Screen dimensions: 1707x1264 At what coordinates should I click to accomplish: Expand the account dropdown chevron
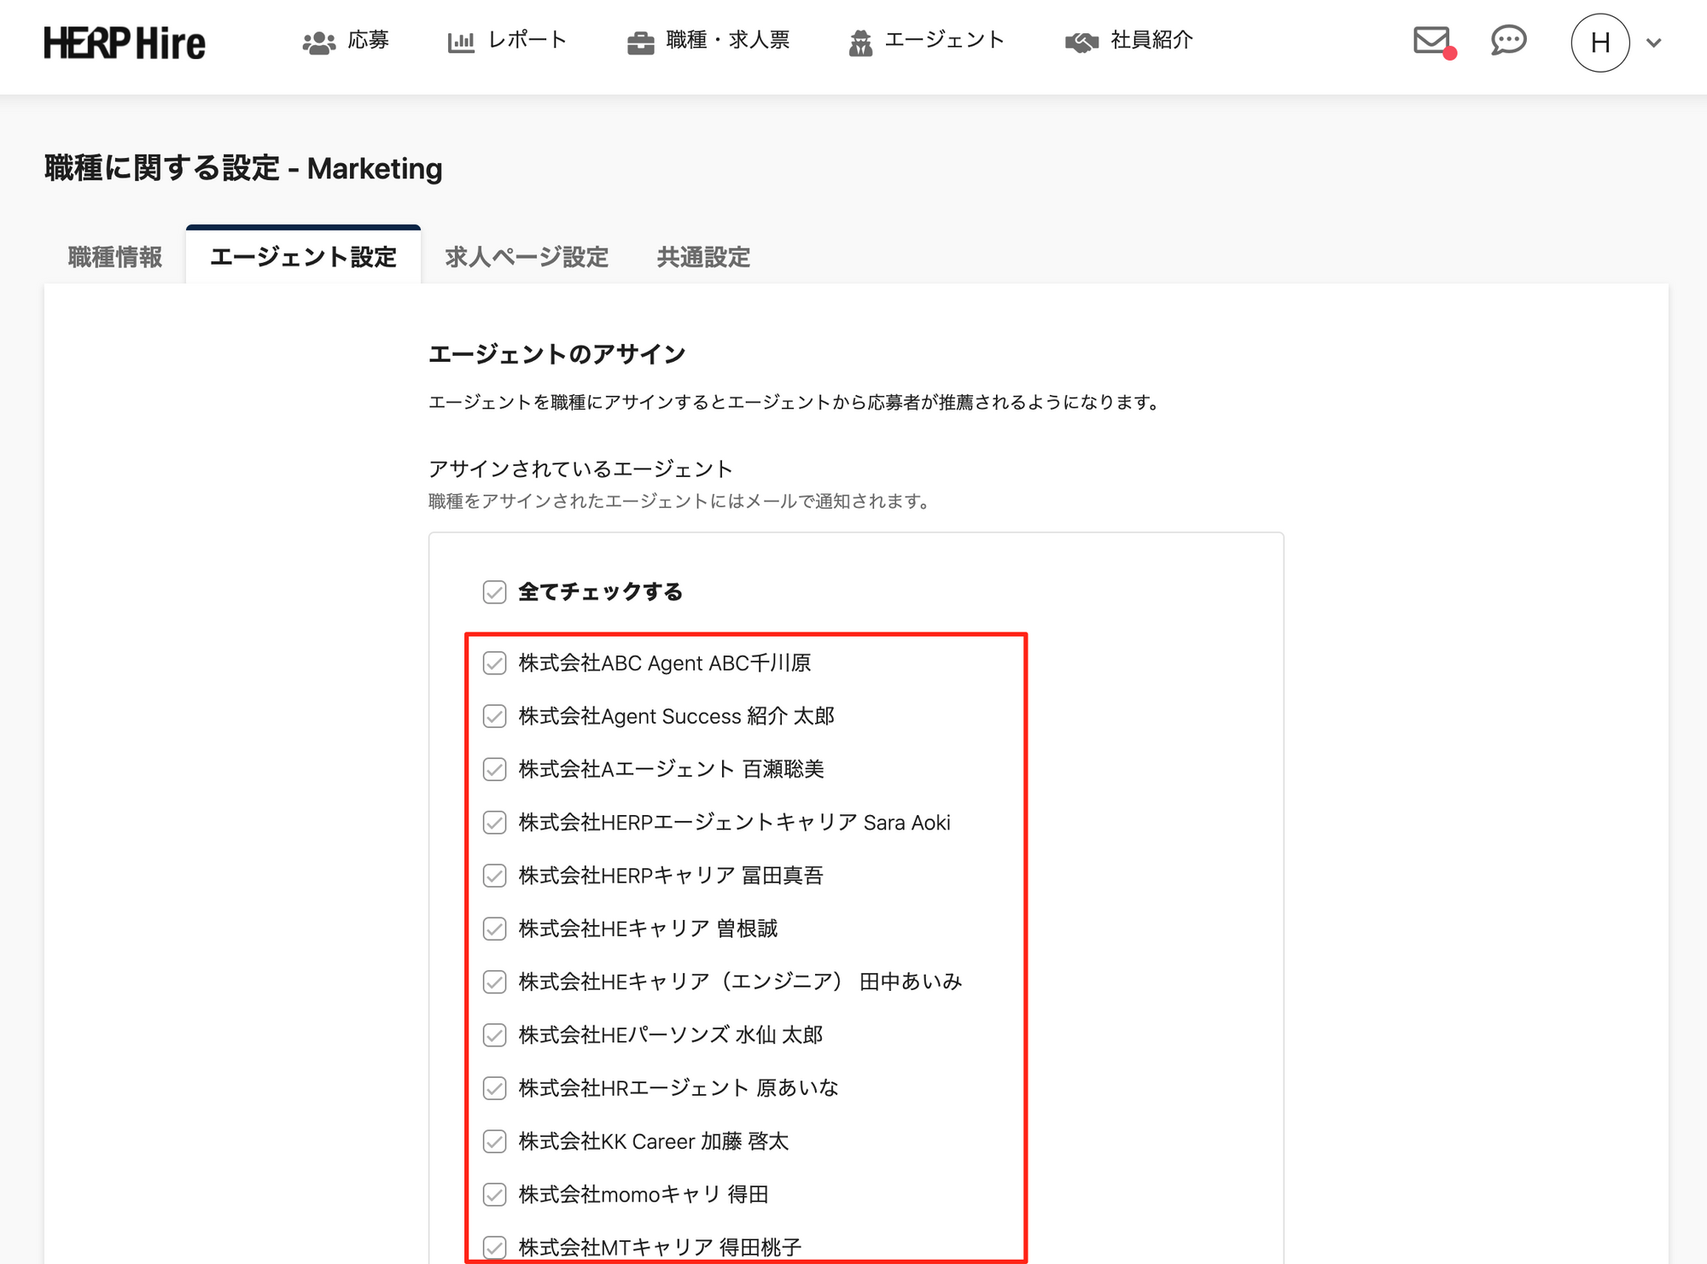(1654, 43)
